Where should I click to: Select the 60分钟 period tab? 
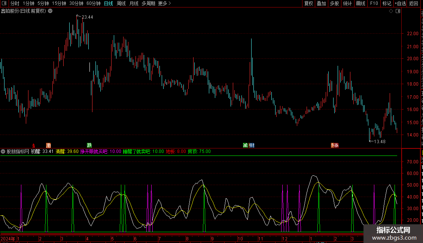93,4
